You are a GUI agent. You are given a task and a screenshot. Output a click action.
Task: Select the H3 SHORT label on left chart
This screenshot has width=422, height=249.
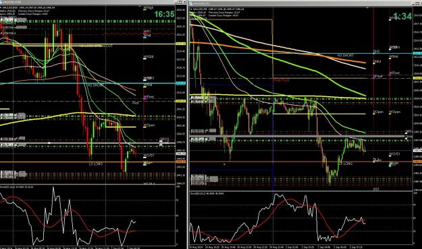coord(95,85)
